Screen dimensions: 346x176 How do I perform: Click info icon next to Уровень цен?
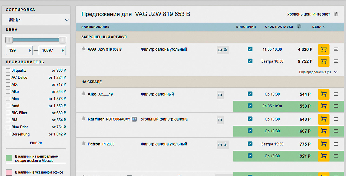(x=336, y=14)
